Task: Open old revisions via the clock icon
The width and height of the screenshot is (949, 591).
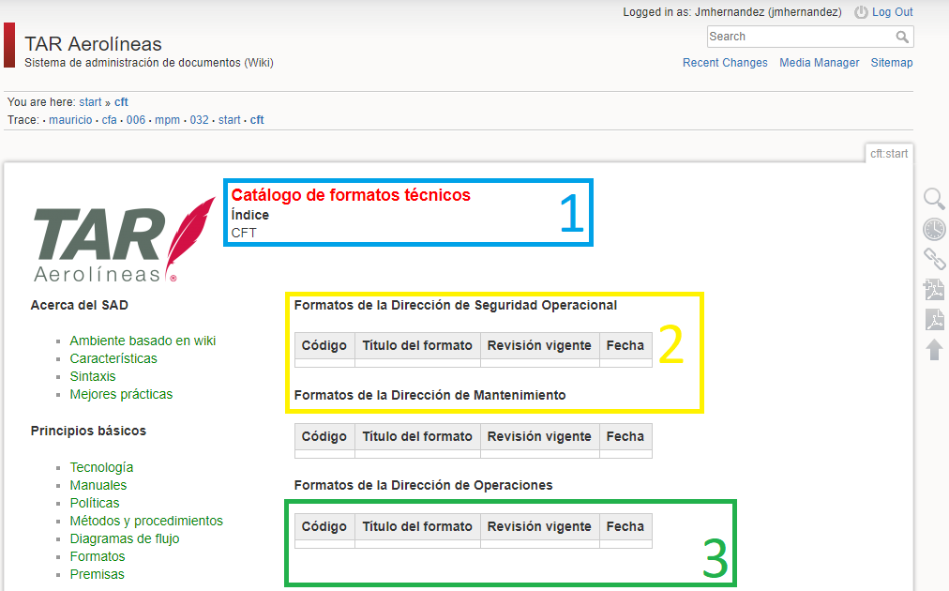Action: coord(934,230)
